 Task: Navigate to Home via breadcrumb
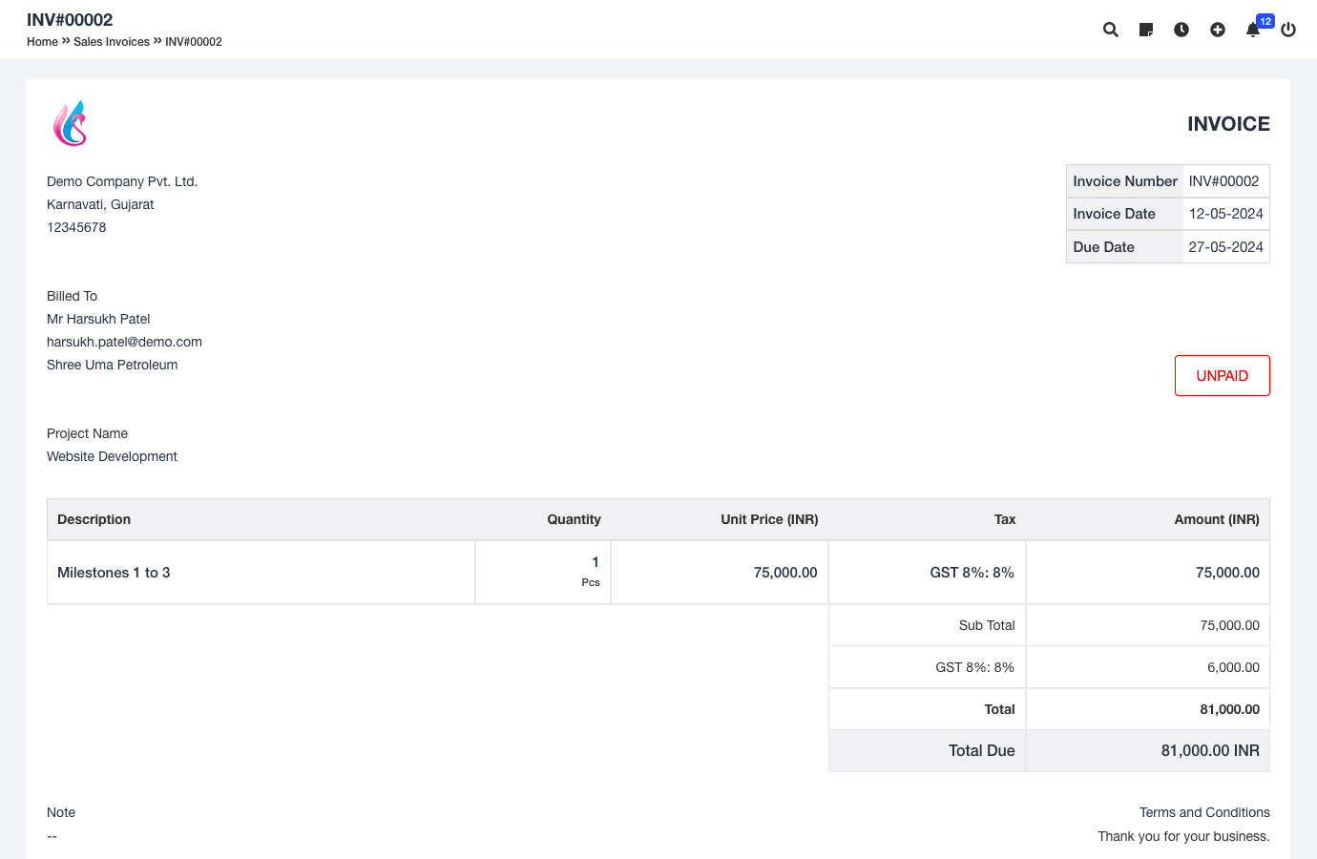click(42, 42)
